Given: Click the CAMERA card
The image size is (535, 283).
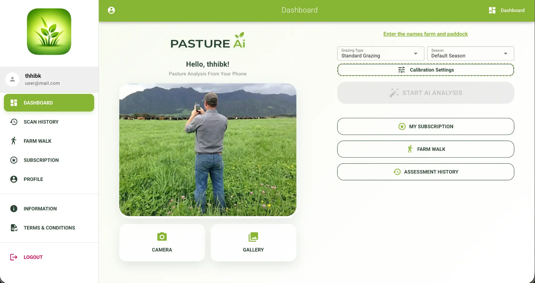Looking at the screenshot, I should (162, 243).
